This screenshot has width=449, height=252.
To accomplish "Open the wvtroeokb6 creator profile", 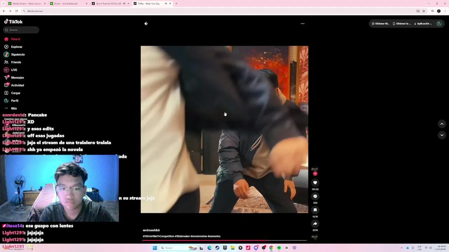I will click(x=151, y=230).
